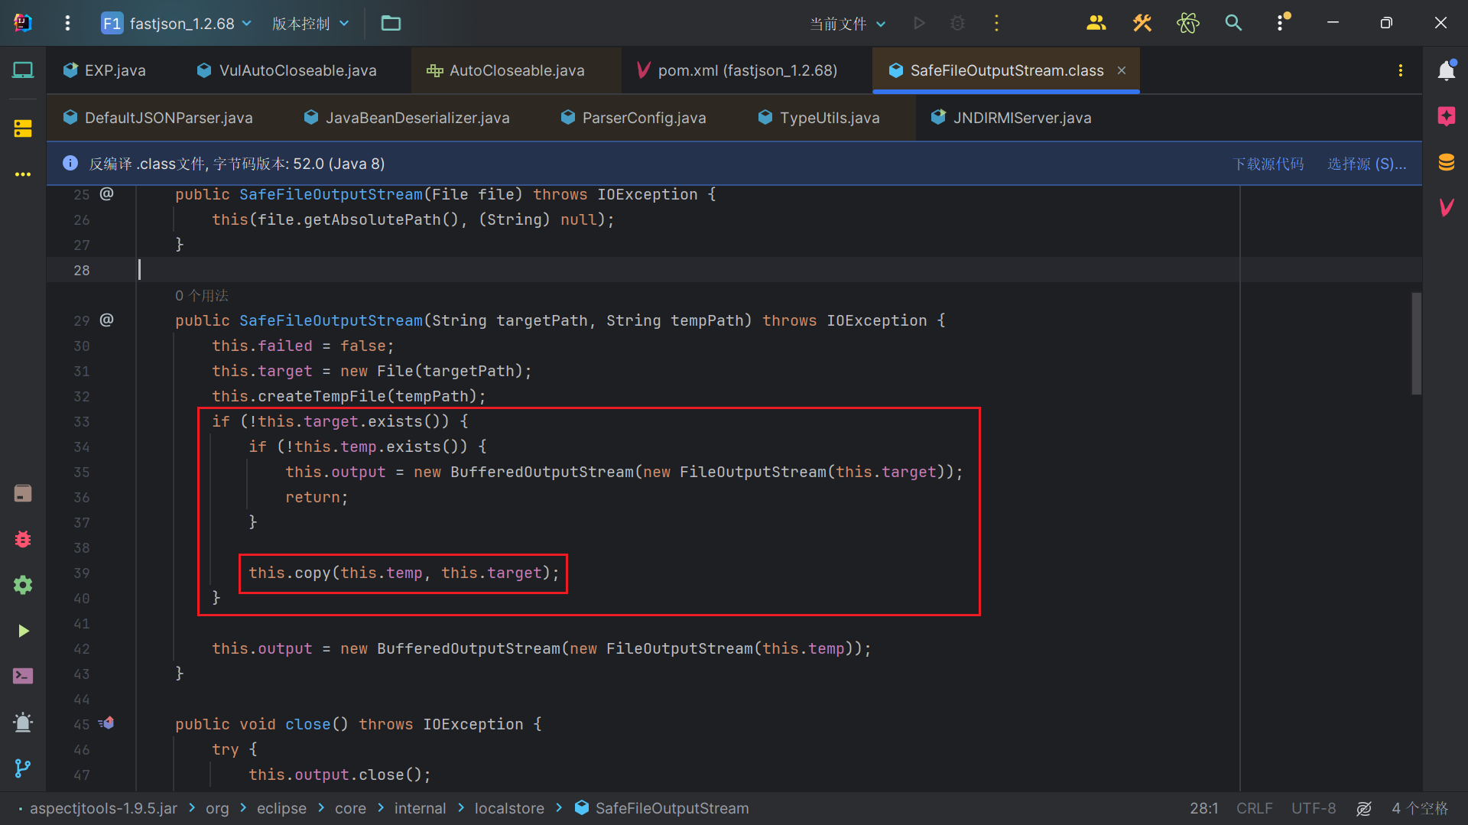Open the Structure tool window icon
The image size is (1468, 825).
pos(23,128)
